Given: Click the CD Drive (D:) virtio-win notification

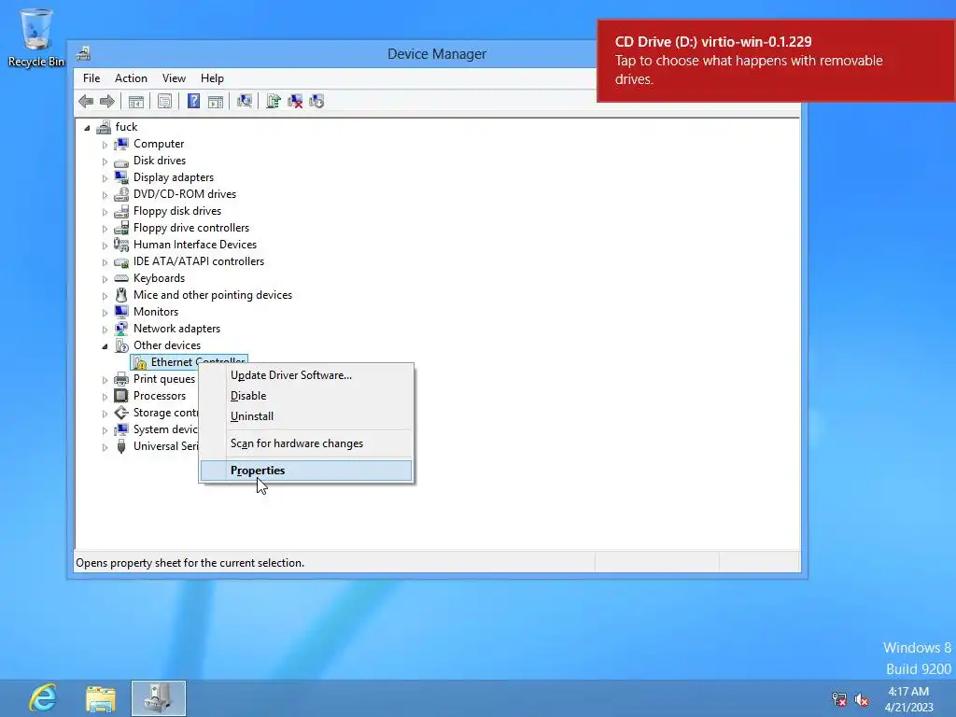Looking at the screenshot, I should coord(776,61).
